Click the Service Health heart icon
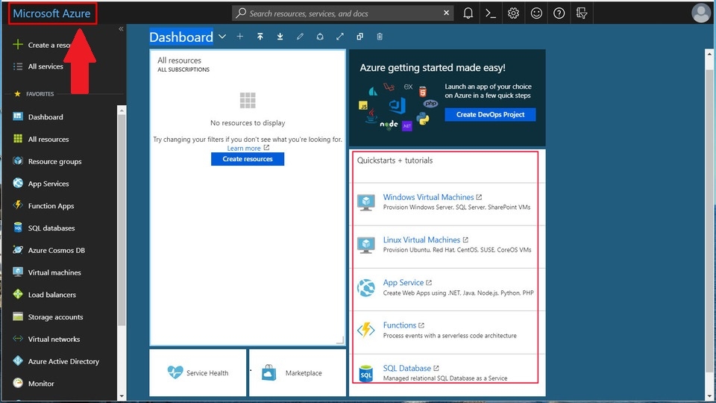716x403 pixels. [175, 372]
